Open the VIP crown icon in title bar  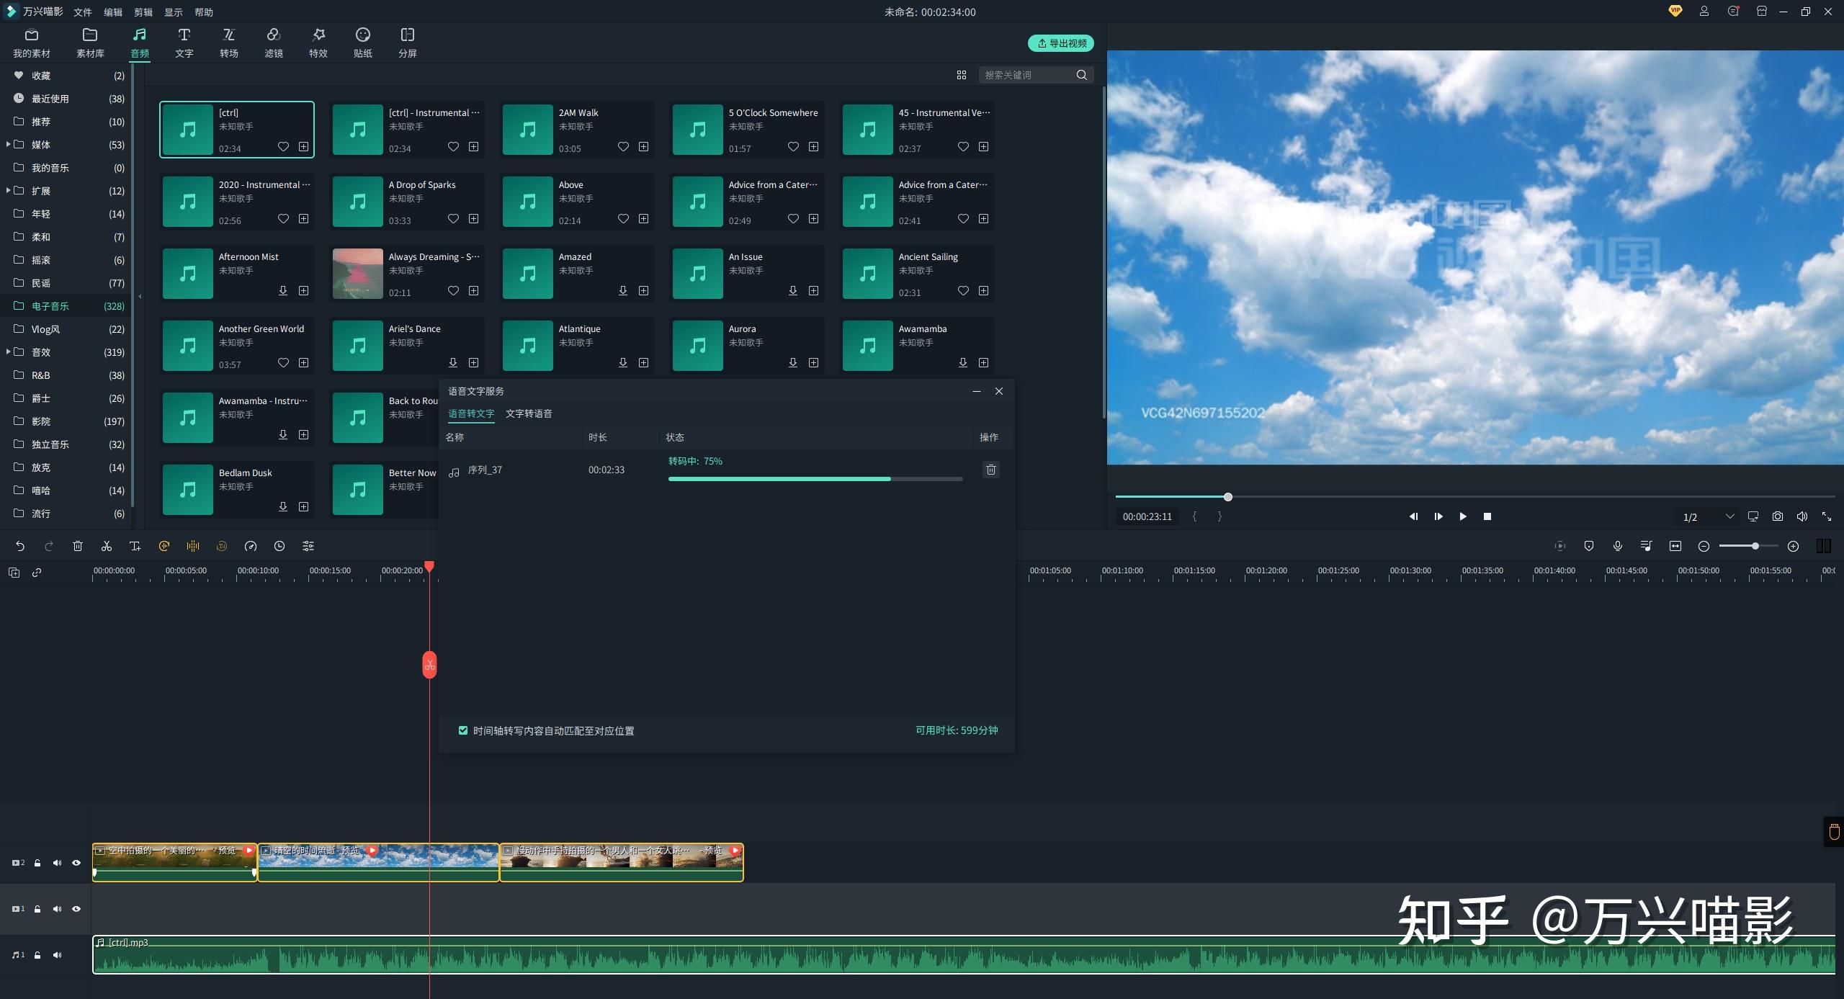point(1675,12)
